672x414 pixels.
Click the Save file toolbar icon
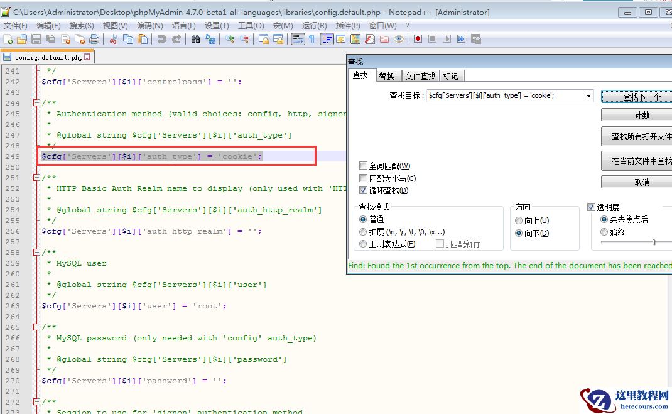point(36,39)
